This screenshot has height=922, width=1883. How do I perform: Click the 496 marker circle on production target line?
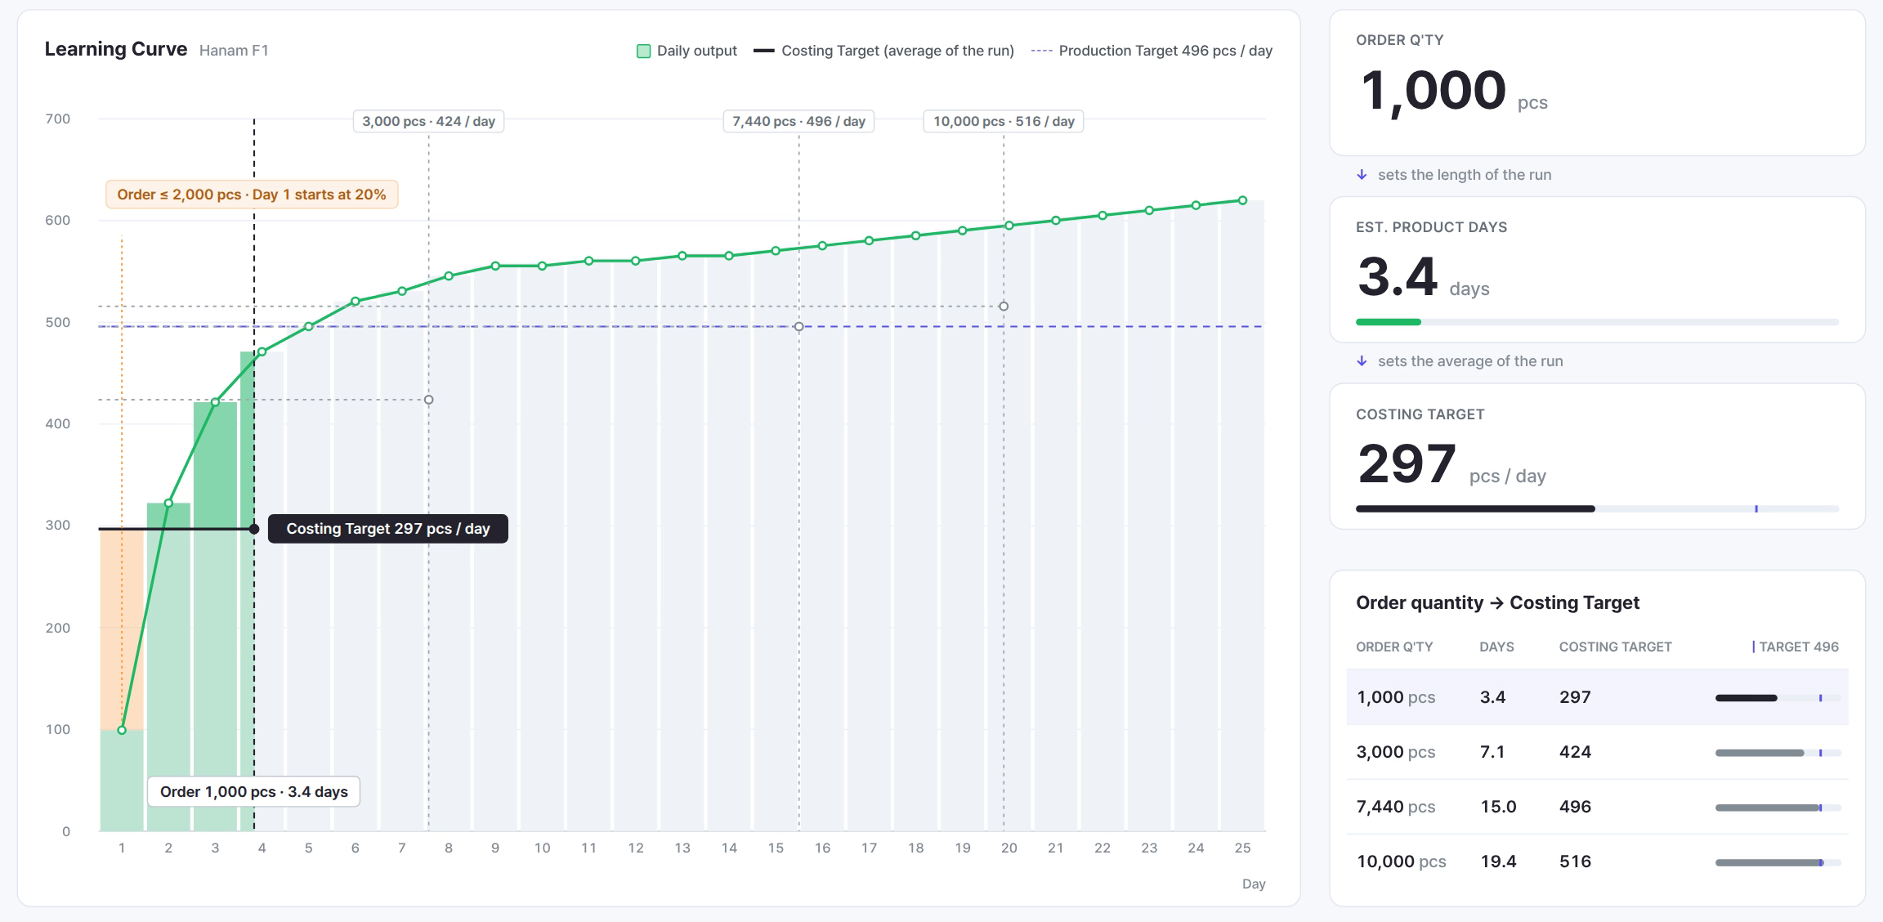798,327
